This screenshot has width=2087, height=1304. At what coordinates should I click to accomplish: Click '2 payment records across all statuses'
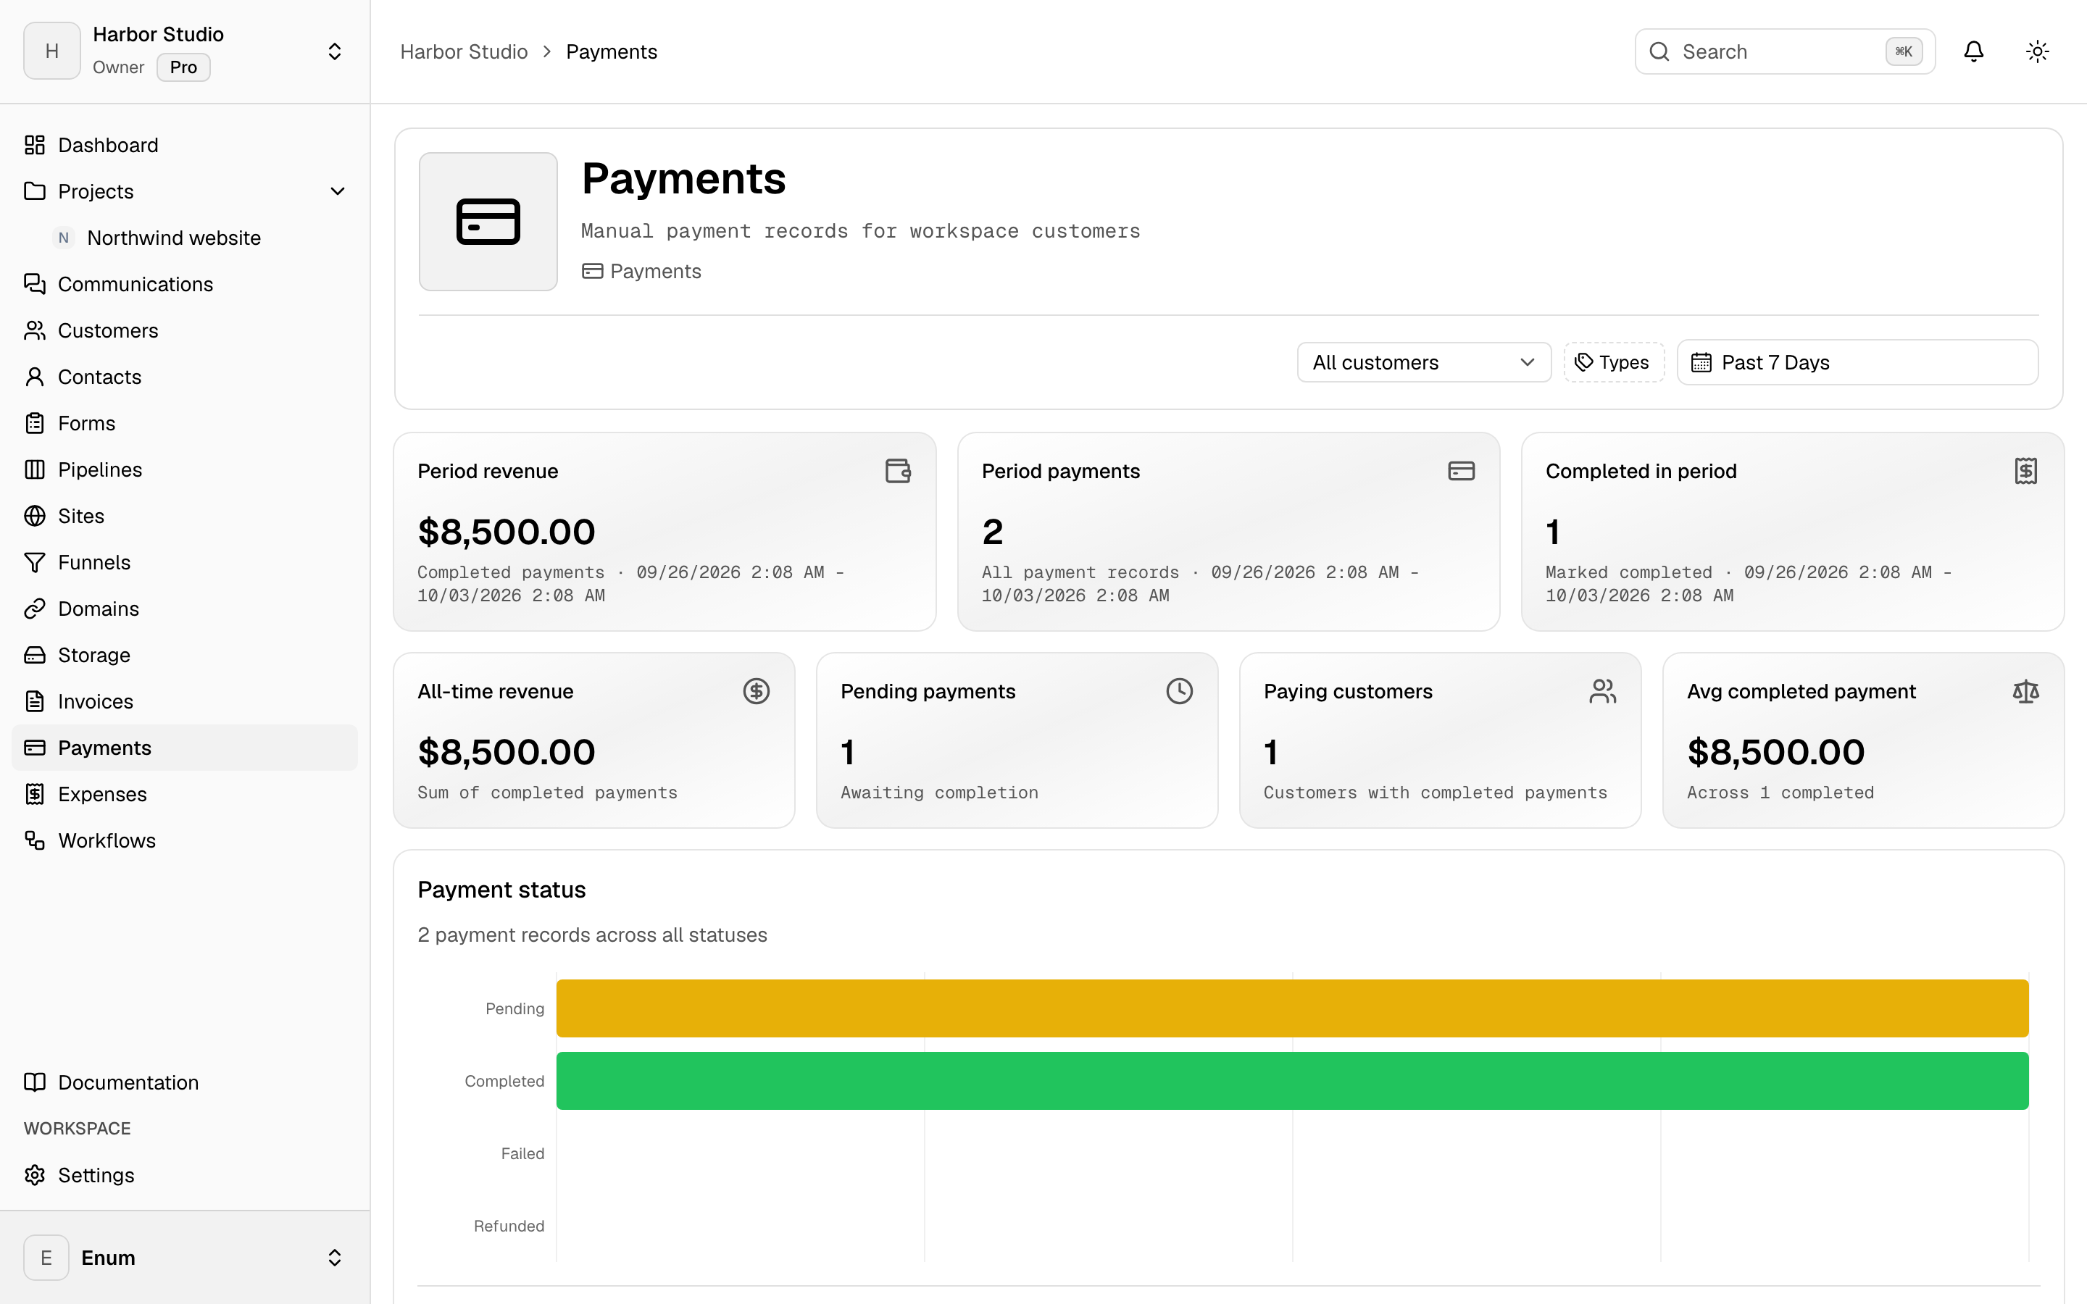pyautogui.click(x=593, y=935)
